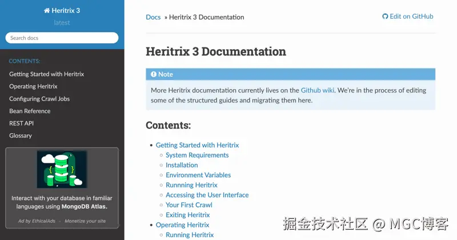Click the 'latest' version label

(62, 23)
